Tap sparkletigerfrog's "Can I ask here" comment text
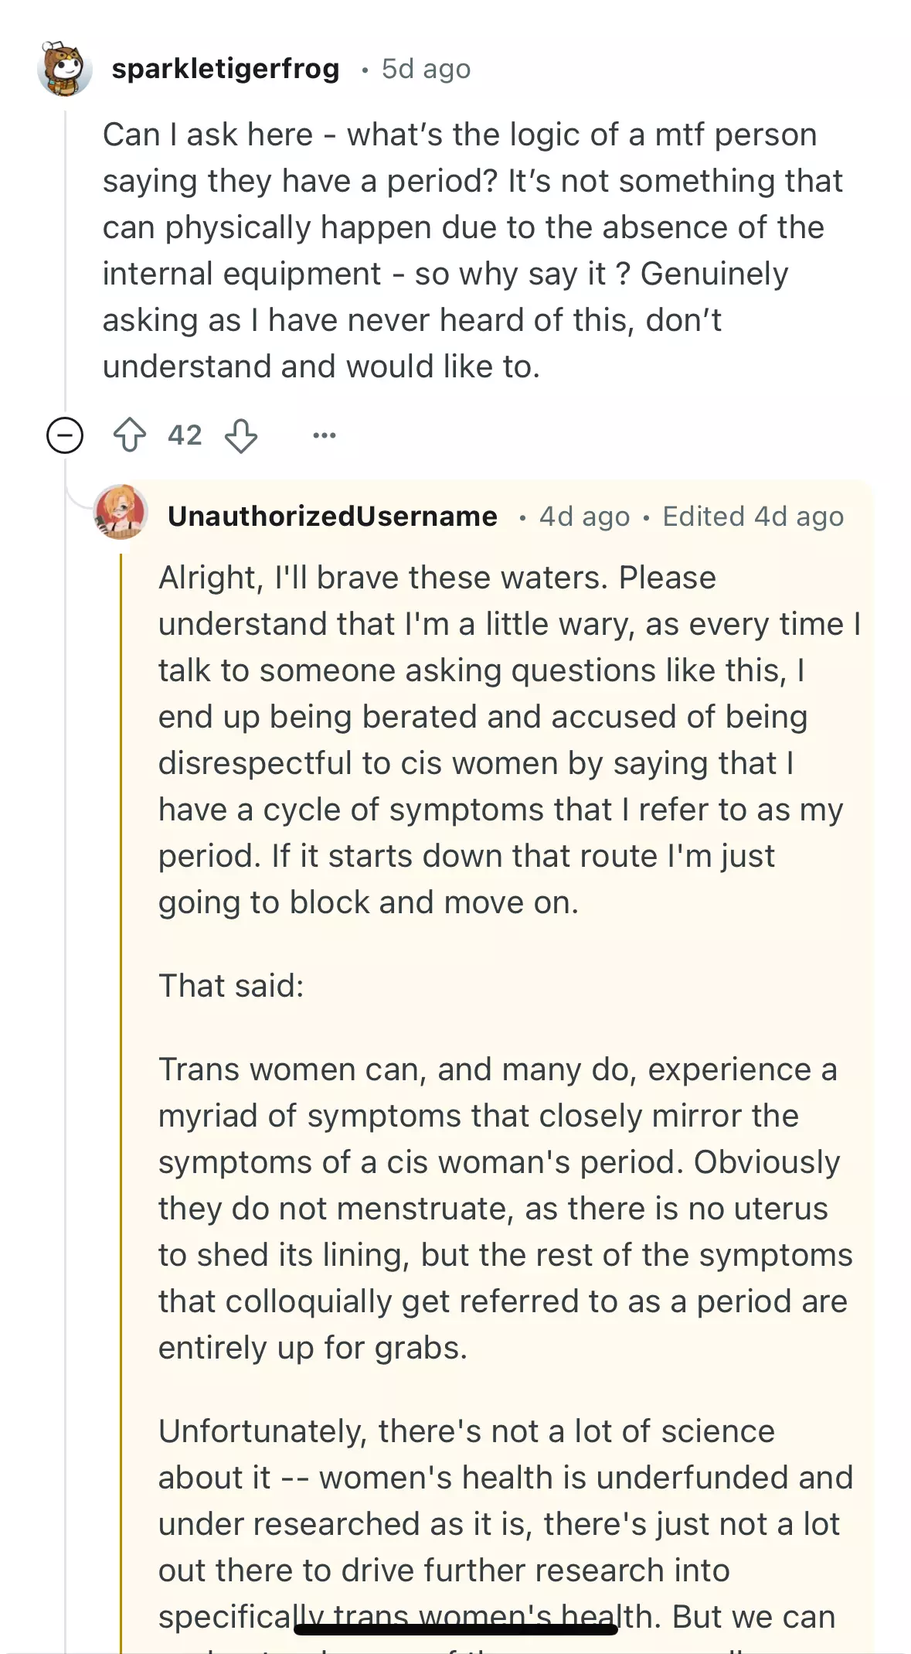 click(x=472, y=251)
